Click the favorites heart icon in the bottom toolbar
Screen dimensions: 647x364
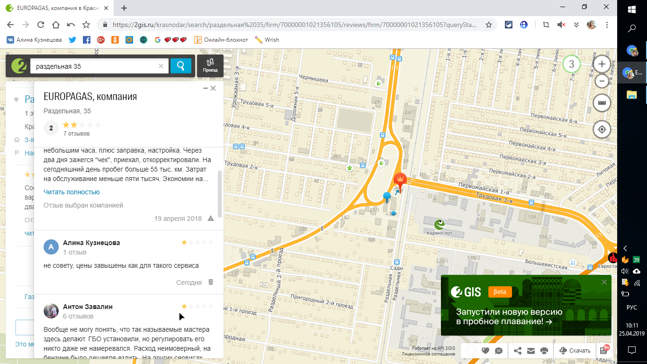pos(485,351)
